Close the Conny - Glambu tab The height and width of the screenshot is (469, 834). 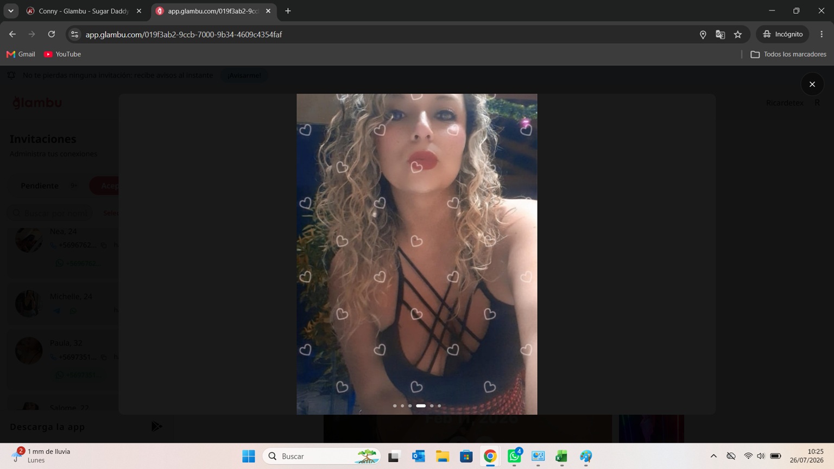click(139, 11)
